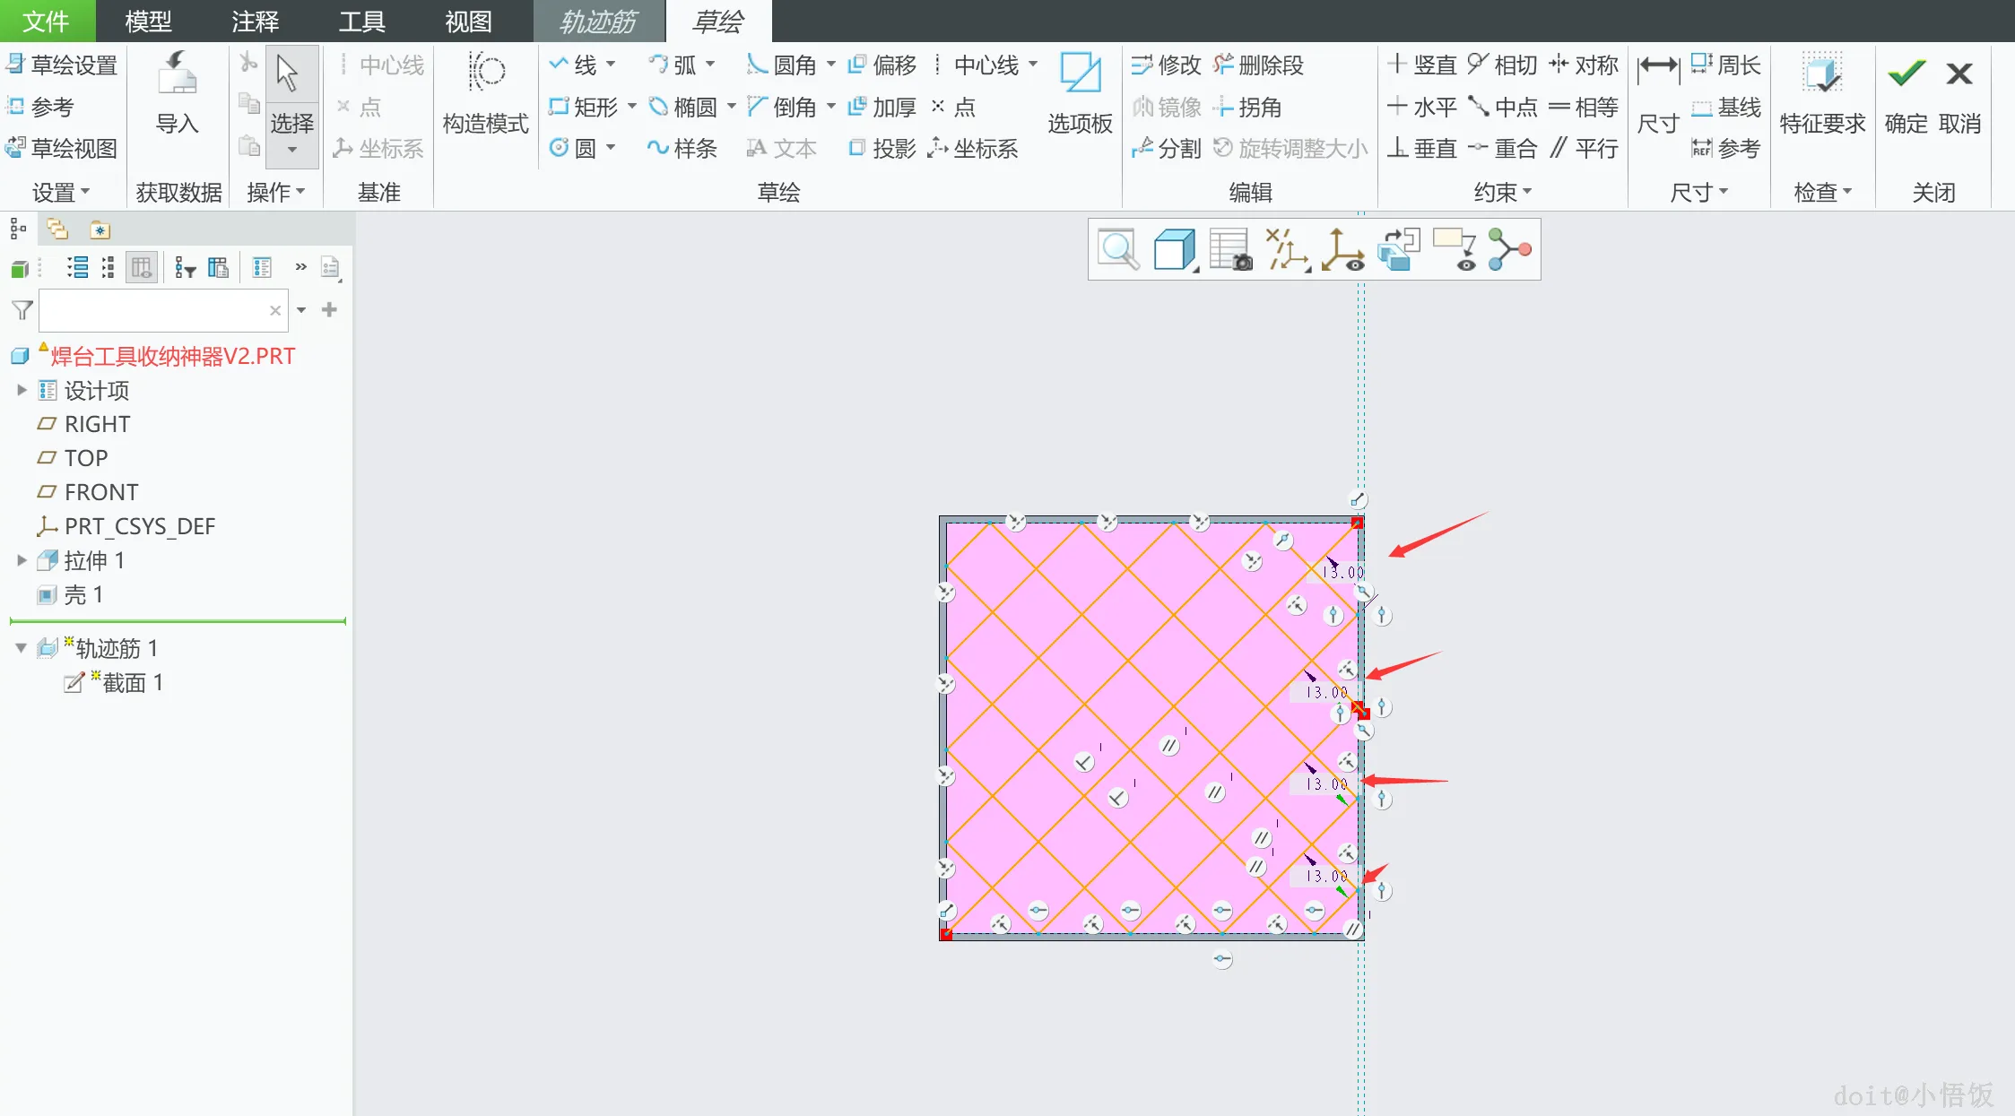Select the 矩形 rectangle sketch tool
The height and width of the screenshot is (1116, 2015).
click(x=584, y=108)
